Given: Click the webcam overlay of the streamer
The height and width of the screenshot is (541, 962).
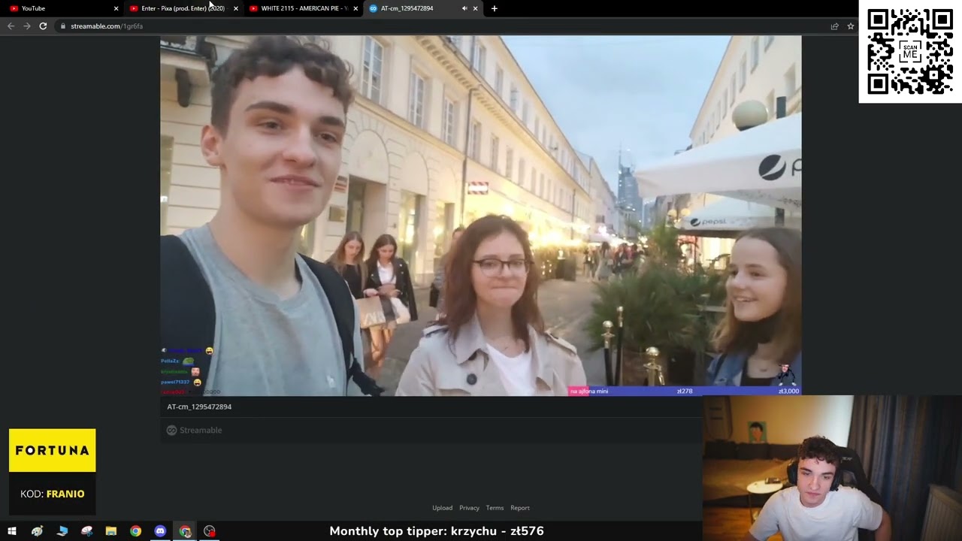Looking at the screenshot, I should click(x=832, y=468).
